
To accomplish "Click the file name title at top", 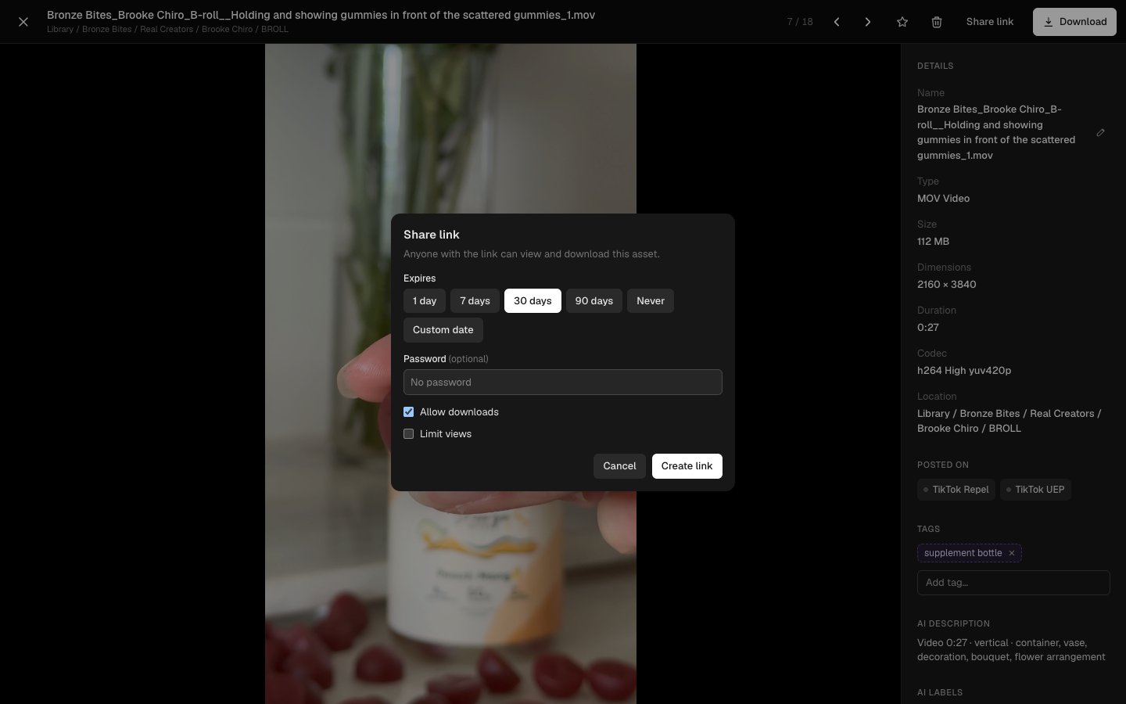I will point(321,15).
